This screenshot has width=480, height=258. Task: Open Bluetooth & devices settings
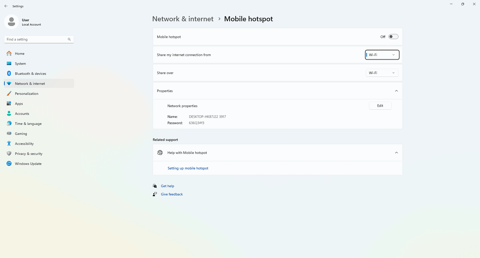coord(9,73)
